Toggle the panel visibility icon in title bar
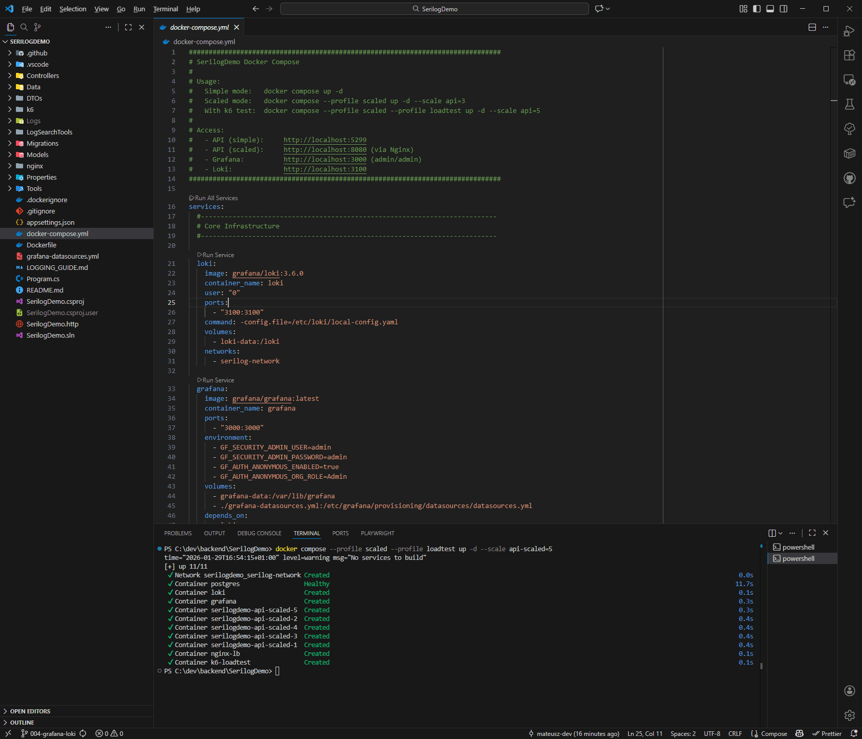Screen dimensions: 862x739 click(770, 9)
